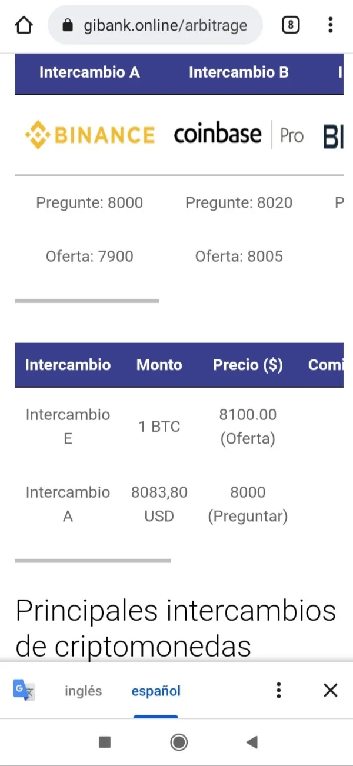Switch translation to inglés
The height and width of the screenshot is (766, 353).
click(x=83, y=691)
